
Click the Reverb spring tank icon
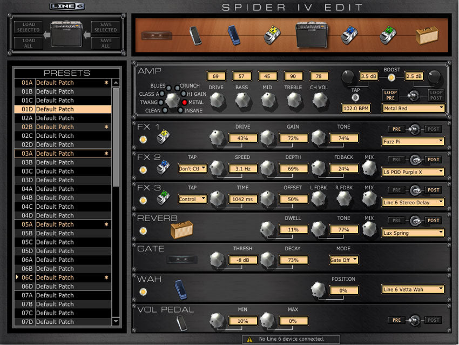coord(181,230)
